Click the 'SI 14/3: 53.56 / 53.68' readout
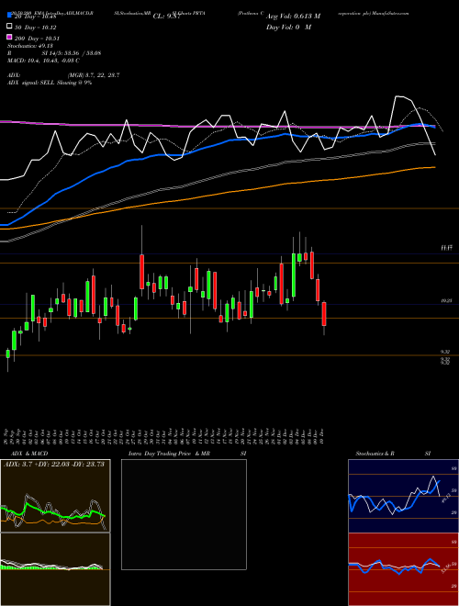459x606 pixels. [x=72, y=53]
